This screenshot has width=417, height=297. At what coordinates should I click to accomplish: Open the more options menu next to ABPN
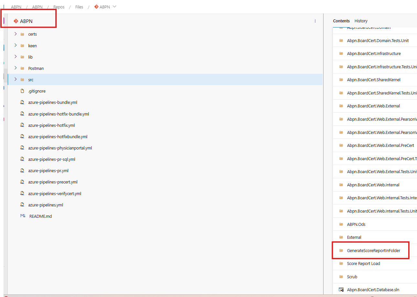[315, 21]
